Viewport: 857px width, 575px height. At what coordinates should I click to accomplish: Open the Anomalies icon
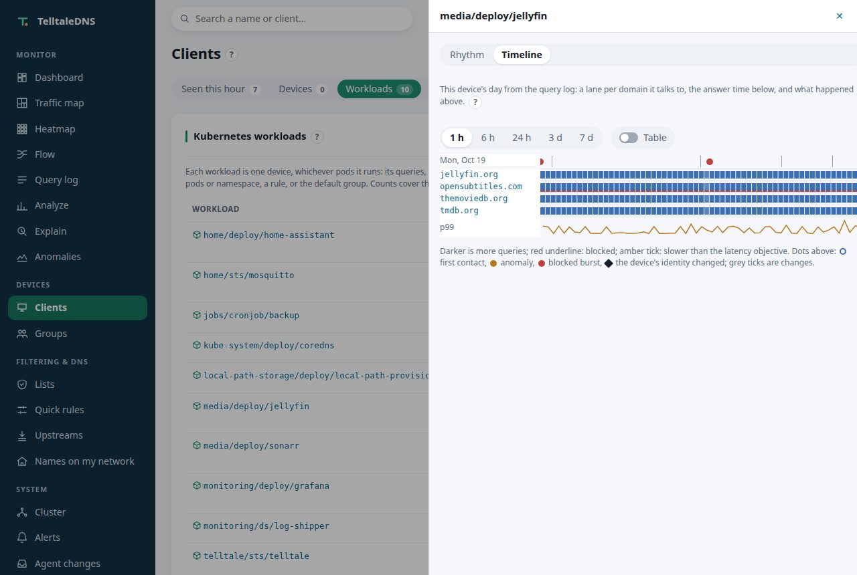[x=22, y=257]
